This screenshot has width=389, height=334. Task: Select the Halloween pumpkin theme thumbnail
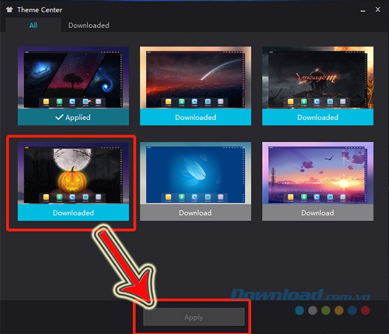pyautogui.click(x=73, y=173)
